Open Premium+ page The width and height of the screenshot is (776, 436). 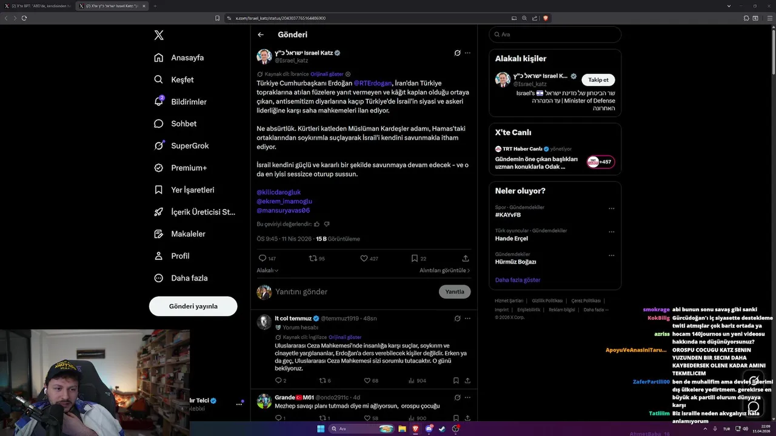[x=180, y=168]
